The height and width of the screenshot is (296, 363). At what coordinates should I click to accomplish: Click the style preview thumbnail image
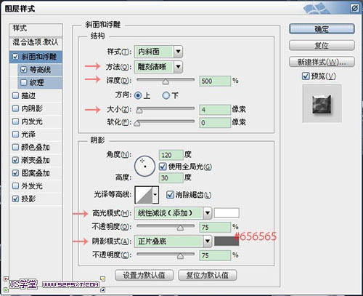tap(322, 104)
